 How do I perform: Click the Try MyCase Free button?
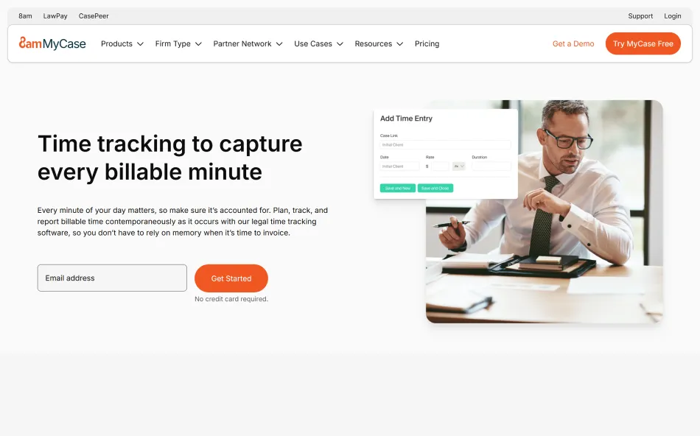tap(643, 43)
